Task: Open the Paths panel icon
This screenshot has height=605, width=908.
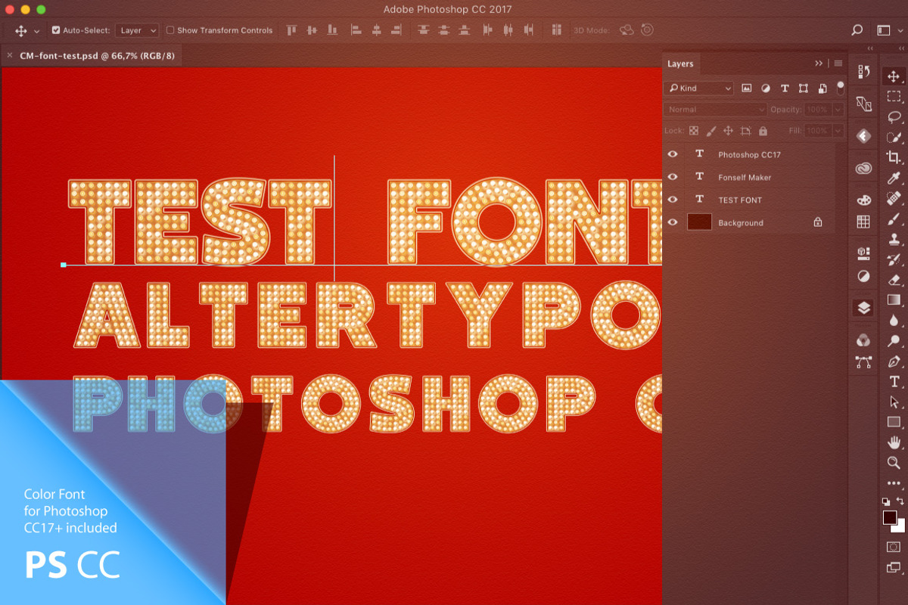Action: [863, 362]
